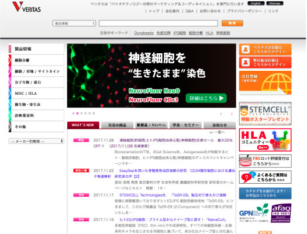307x234 pixels.
Task: Focus the search text field
Action: 158,23
